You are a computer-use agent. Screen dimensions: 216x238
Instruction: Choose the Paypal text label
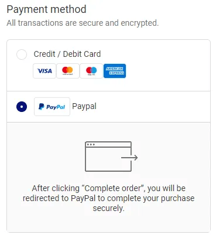(x=84, y=107)
